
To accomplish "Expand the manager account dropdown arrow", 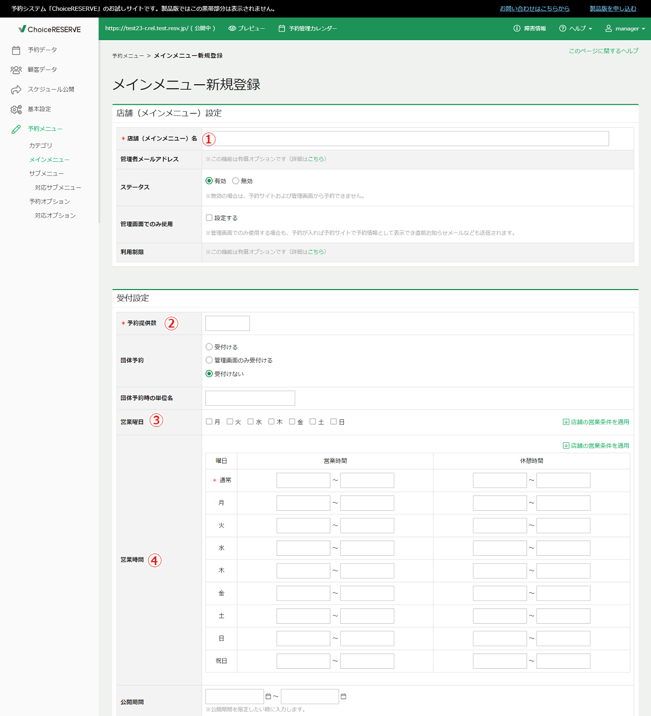I will coord(643,29).
